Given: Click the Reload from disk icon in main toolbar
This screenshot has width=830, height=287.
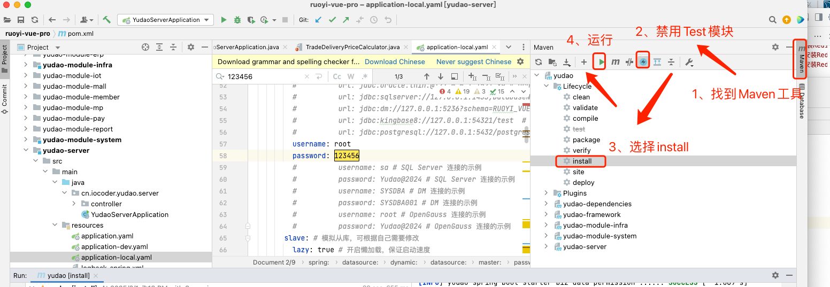Looking at the screenshot, I should 34,20.
